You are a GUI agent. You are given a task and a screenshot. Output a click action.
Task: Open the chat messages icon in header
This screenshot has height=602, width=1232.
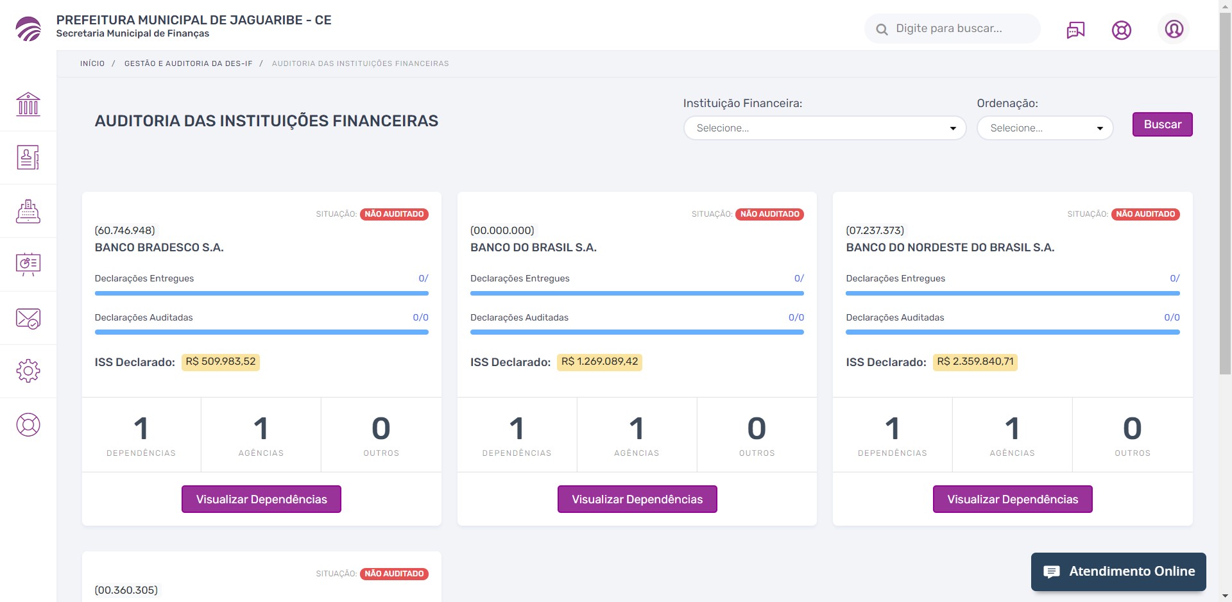[x=1075, y=30]
